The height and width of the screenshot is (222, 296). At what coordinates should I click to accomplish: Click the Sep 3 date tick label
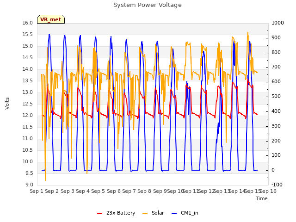point(68,191)
